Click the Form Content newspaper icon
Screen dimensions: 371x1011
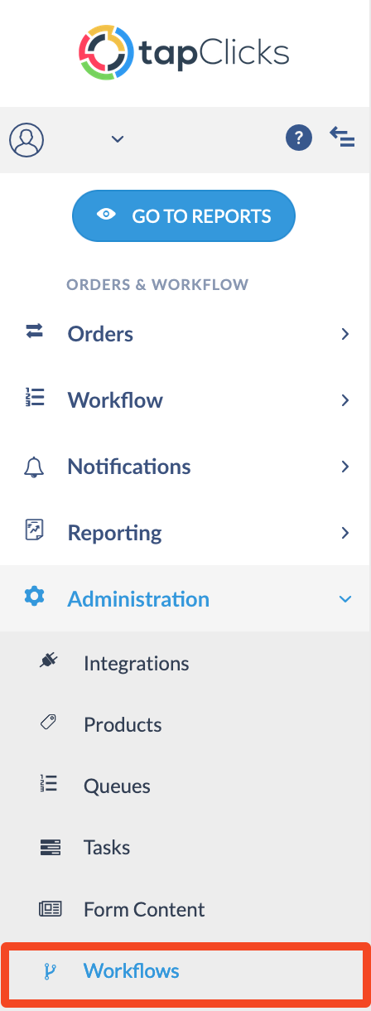tap(51, 909)
